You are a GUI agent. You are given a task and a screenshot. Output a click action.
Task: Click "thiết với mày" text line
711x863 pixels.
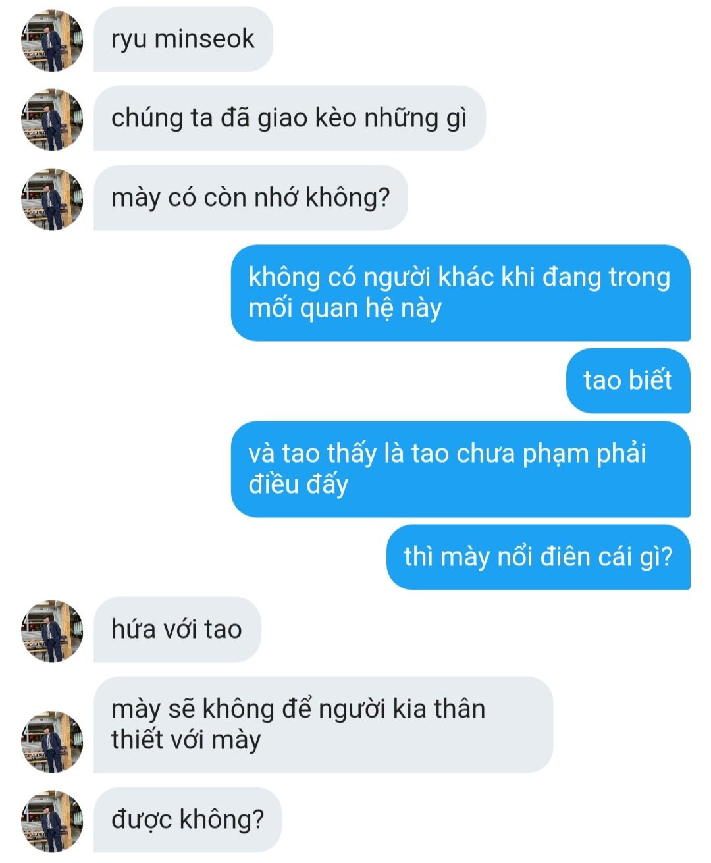click(x=186, y=740)
